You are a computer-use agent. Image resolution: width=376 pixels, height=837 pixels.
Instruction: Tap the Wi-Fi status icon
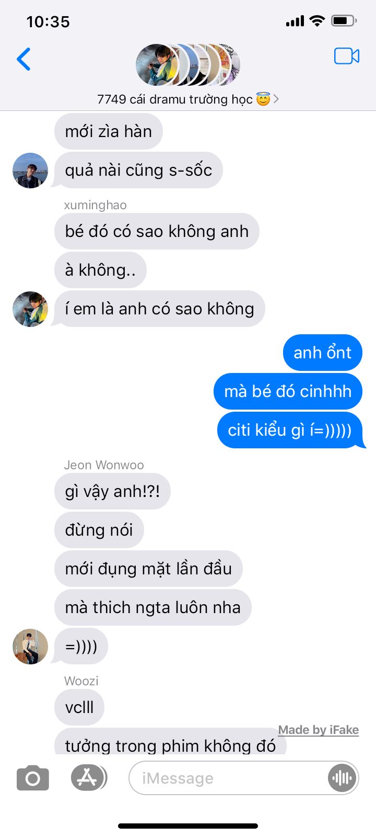coord(316,21)
